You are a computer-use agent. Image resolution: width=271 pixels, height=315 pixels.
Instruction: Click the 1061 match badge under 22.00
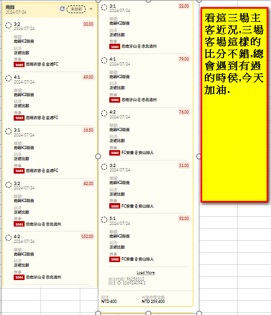[115, 46]
